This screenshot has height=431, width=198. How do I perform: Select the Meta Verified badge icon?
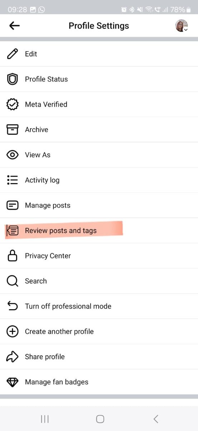point(13,105)
